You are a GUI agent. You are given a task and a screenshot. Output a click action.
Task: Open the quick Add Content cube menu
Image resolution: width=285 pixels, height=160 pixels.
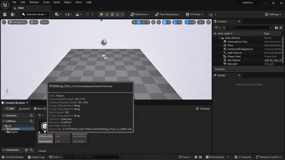[x=58, y=14]
